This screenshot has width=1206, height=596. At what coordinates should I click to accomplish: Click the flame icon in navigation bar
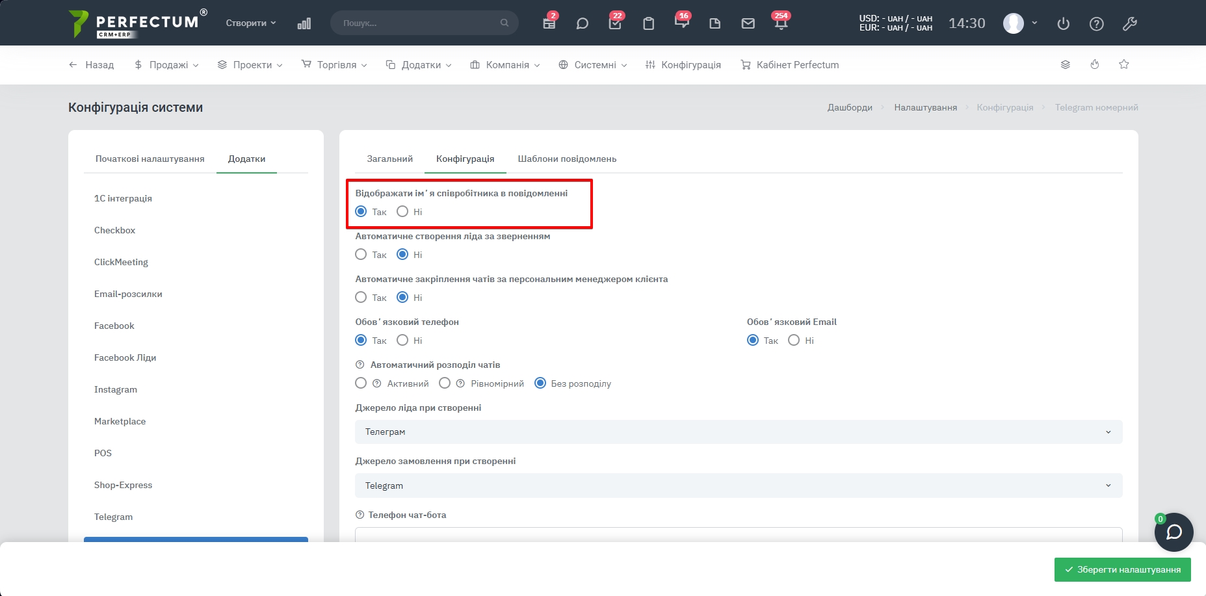pos(1095,64)
